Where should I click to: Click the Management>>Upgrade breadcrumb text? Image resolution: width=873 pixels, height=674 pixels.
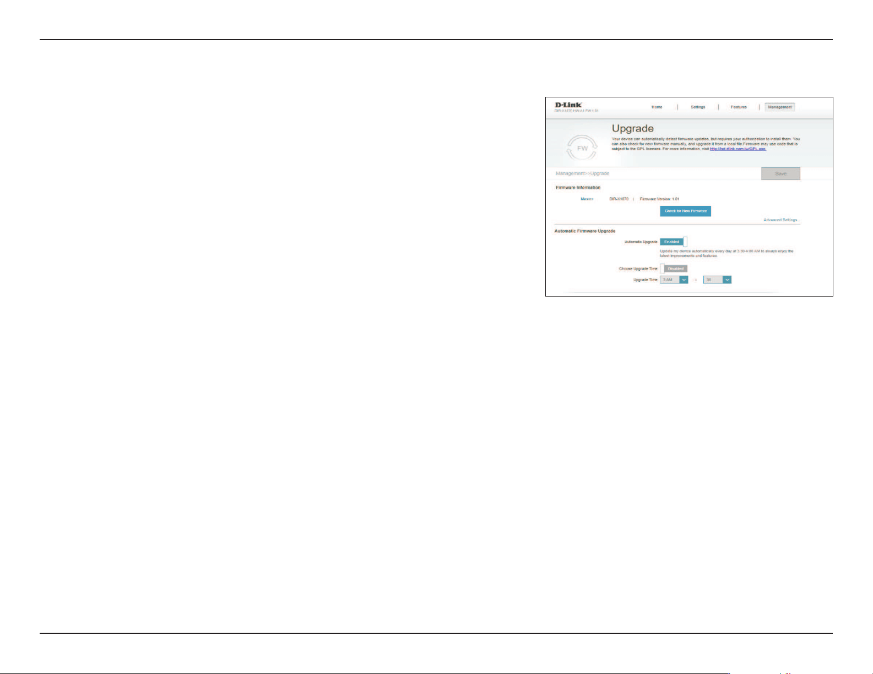[582, 174]
